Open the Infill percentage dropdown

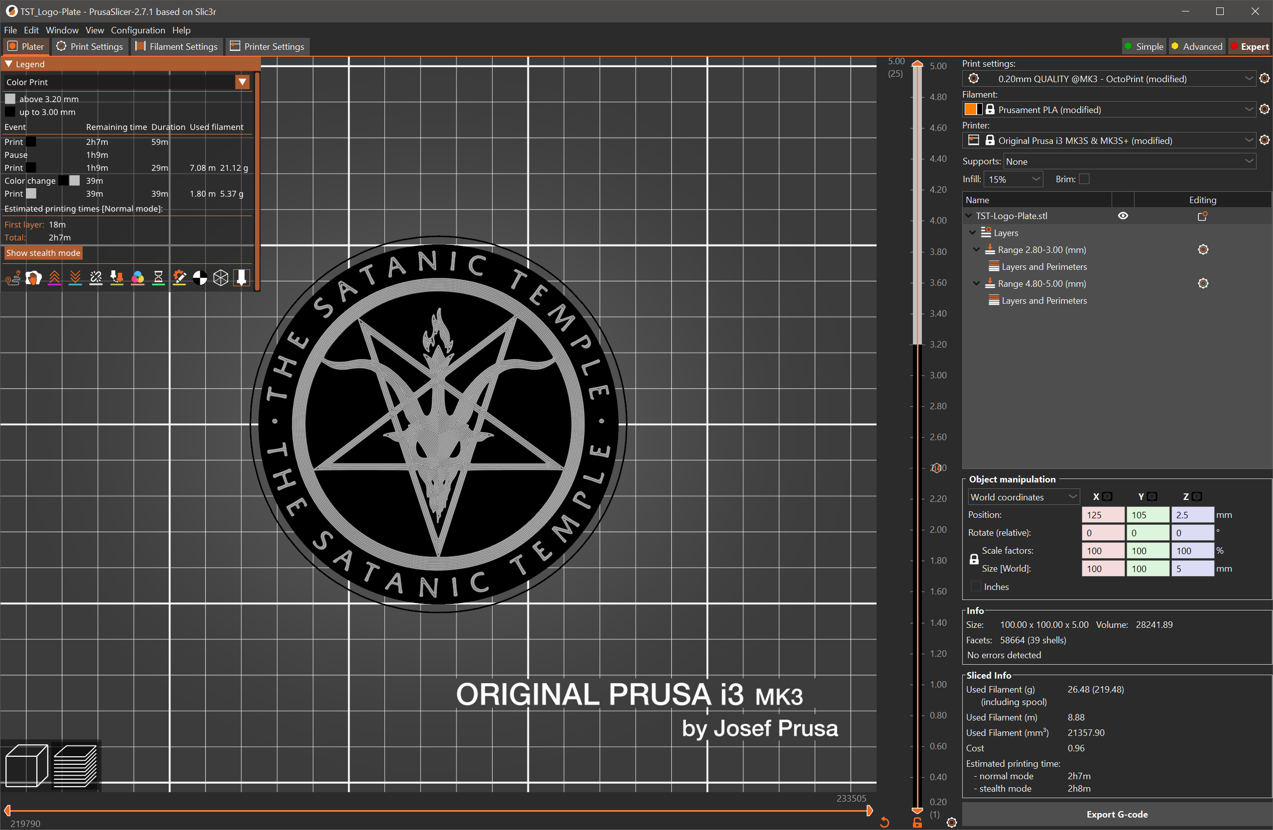pos(1036,179)
